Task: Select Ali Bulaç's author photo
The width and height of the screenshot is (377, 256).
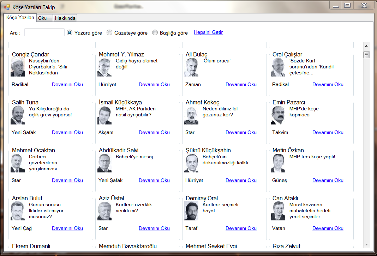Action: [191, 67]
